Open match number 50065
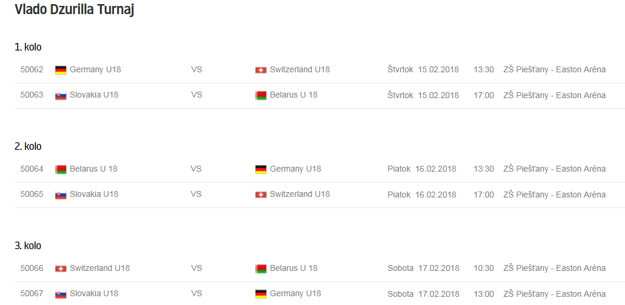 pos(32,194)
